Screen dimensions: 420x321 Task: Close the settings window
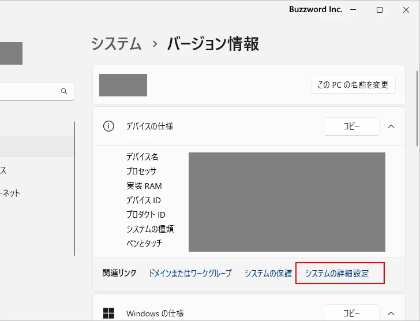406,10
